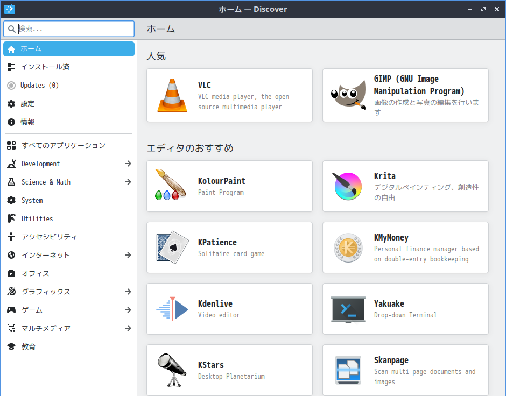The width and height of the screenshot is (506, 396).
Task: Click the インストール済 list icon
Action: click(11, 67)
